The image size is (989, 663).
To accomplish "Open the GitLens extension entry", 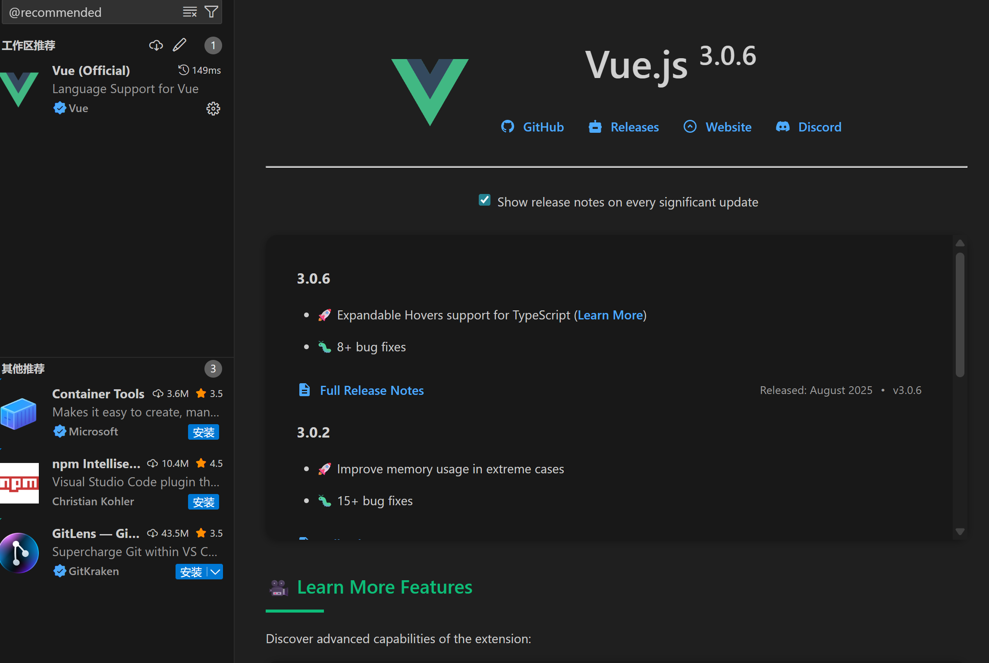I will pyautogui.click(x=116, y=552).
